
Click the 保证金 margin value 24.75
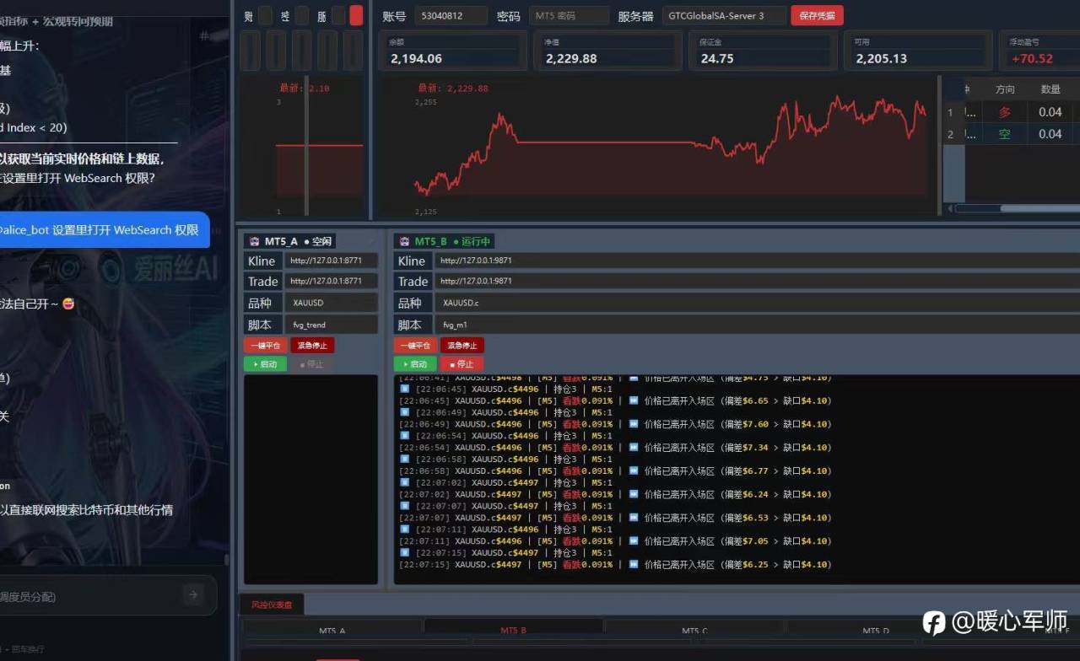(717, 58)
